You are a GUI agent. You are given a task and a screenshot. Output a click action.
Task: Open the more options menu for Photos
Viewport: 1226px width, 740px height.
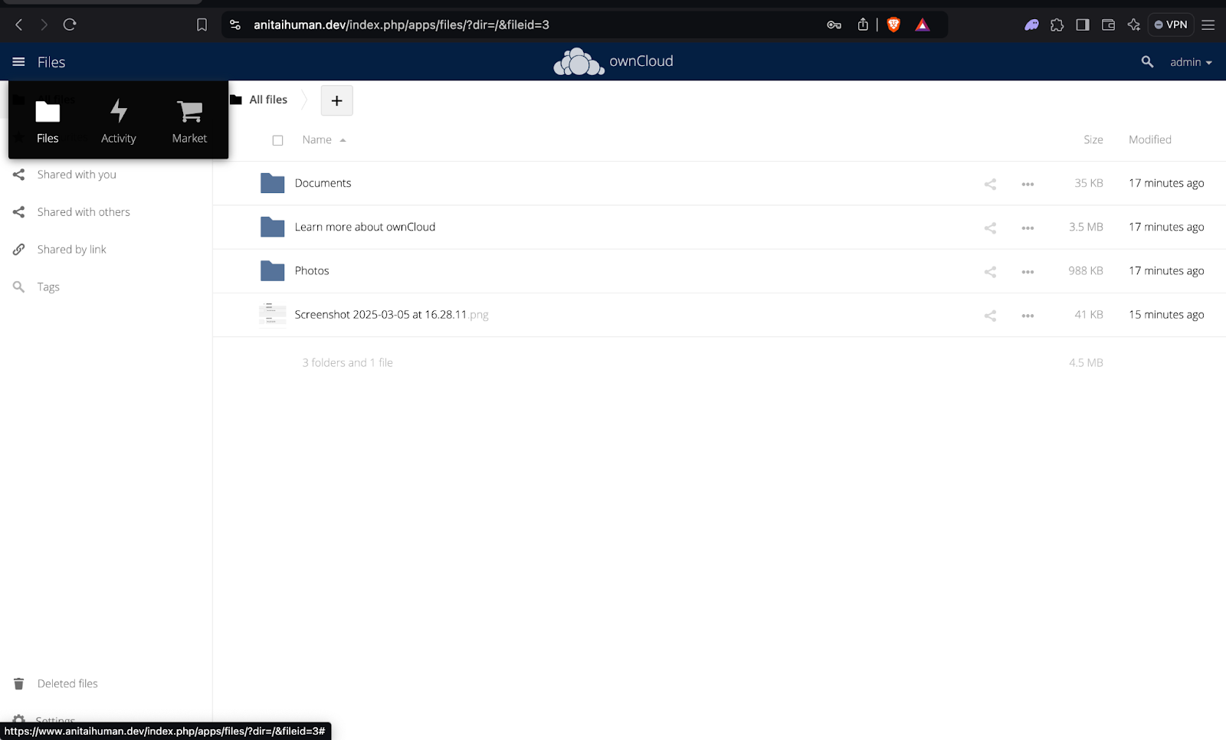click(x=1028, y=270)
